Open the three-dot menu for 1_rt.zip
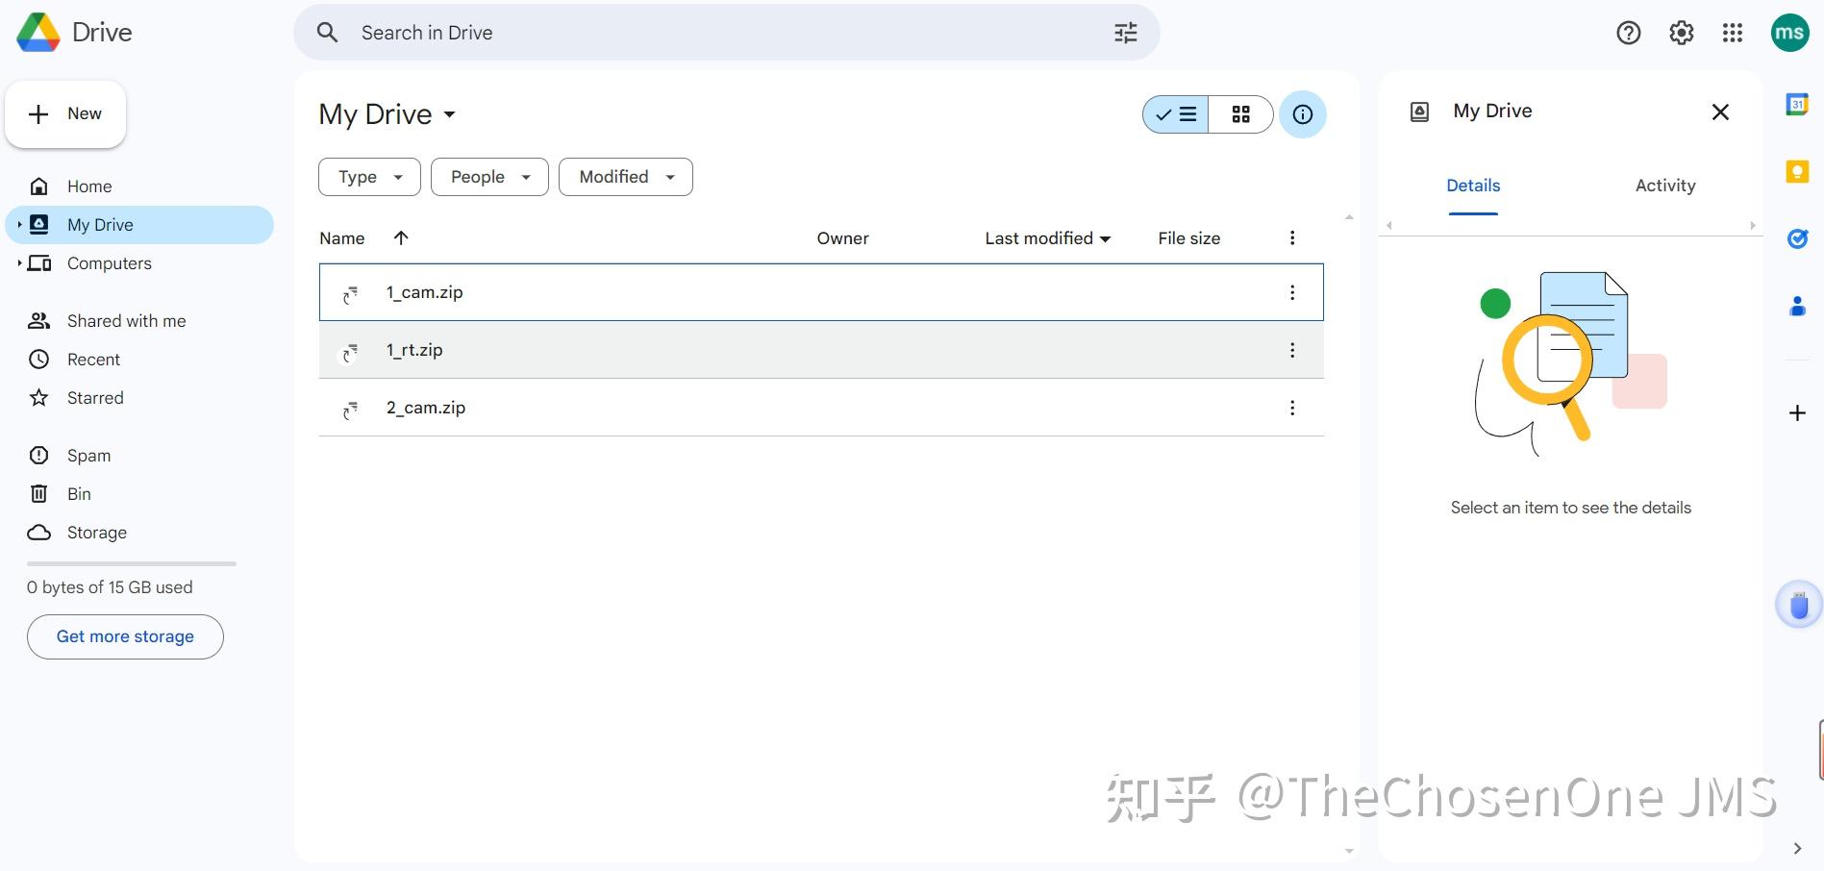This screenshot has width=1824, height=871. click(x=1292, y=350)
